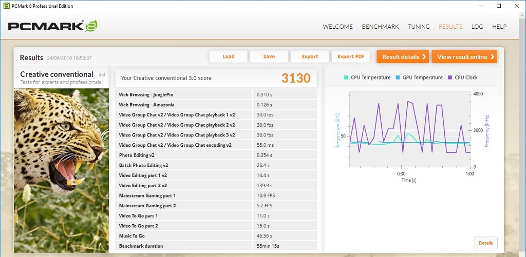Export result as PDF

(351, 56)
